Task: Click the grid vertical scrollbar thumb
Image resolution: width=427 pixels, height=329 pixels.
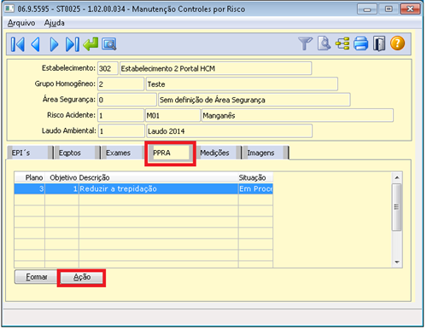Action: click(x=396, y=207)
